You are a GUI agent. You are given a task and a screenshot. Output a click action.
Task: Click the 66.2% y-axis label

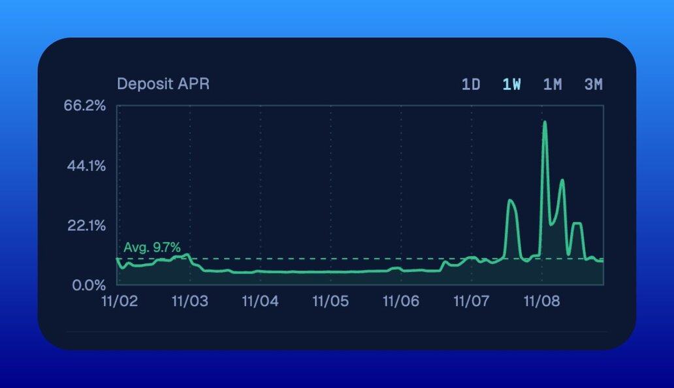click(85, 106)
